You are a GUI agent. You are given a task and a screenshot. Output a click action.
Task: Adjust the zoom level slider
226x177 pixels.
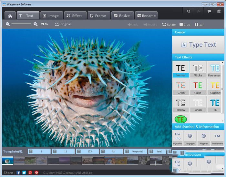coord(21,24)
